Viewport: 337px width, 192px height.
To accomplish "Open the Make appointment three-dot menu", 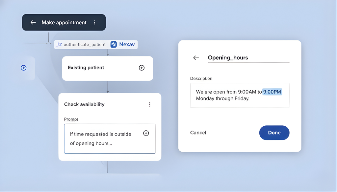I will coord(95,23).
